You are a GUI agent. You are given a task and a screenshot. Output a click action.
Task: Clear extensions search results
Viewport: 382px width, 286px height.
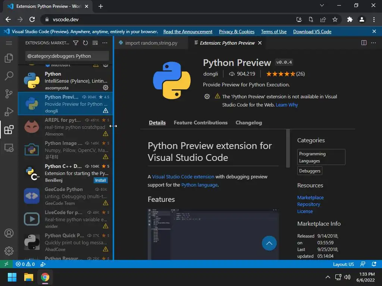point(95,43)
